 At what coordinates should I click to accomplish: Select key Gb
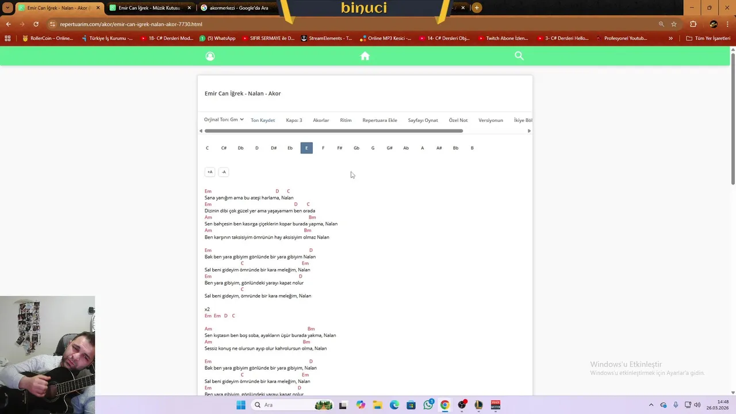[356, 148]
